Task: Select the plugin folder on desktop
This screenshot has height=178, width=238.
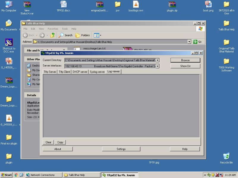Action: 9,158
